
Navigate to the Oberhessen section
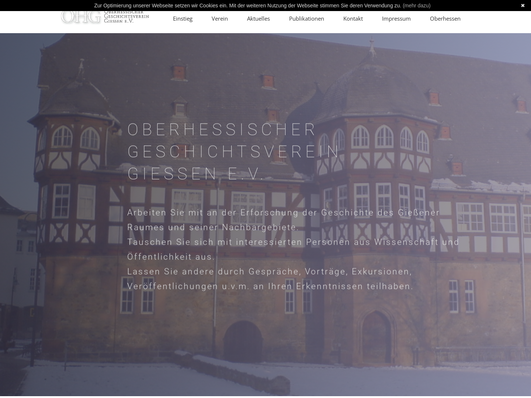pyautogui.click(x=445, y=18)
